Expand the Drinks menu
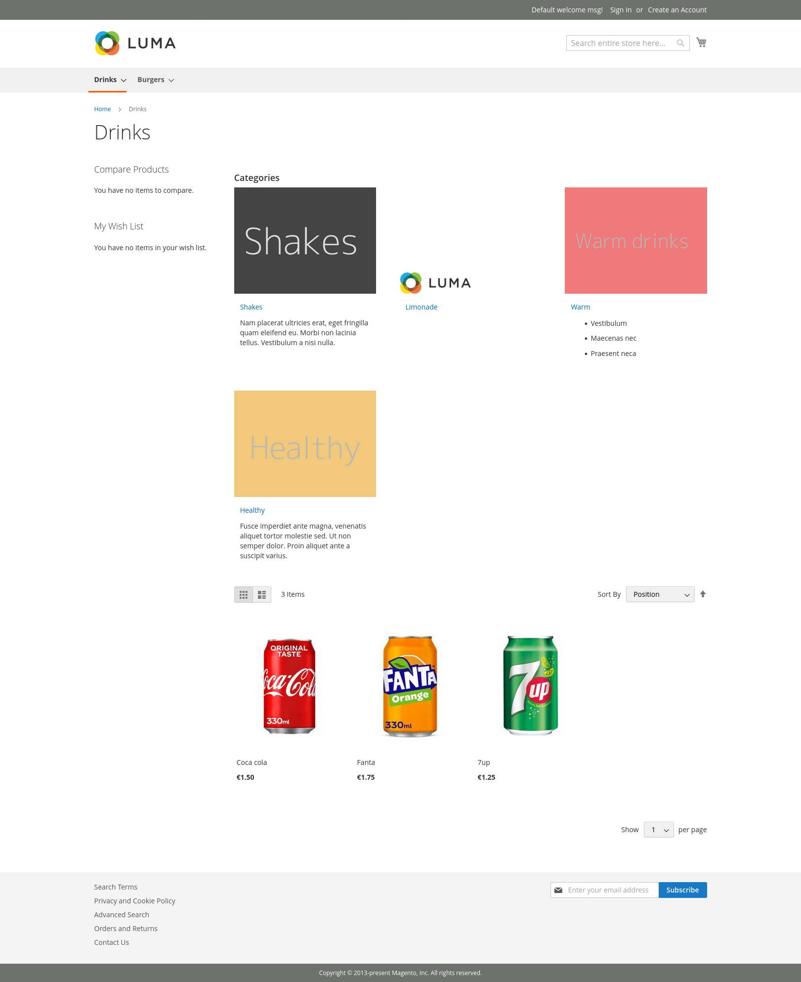 [x=110, y=80]
